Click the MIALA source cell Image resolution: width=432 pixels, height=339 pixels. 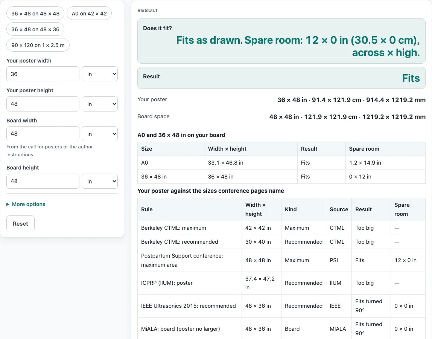339,328
